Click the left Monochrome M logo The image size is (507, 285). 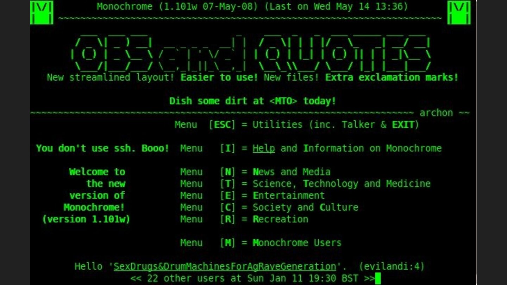click(x=42, y=12)
